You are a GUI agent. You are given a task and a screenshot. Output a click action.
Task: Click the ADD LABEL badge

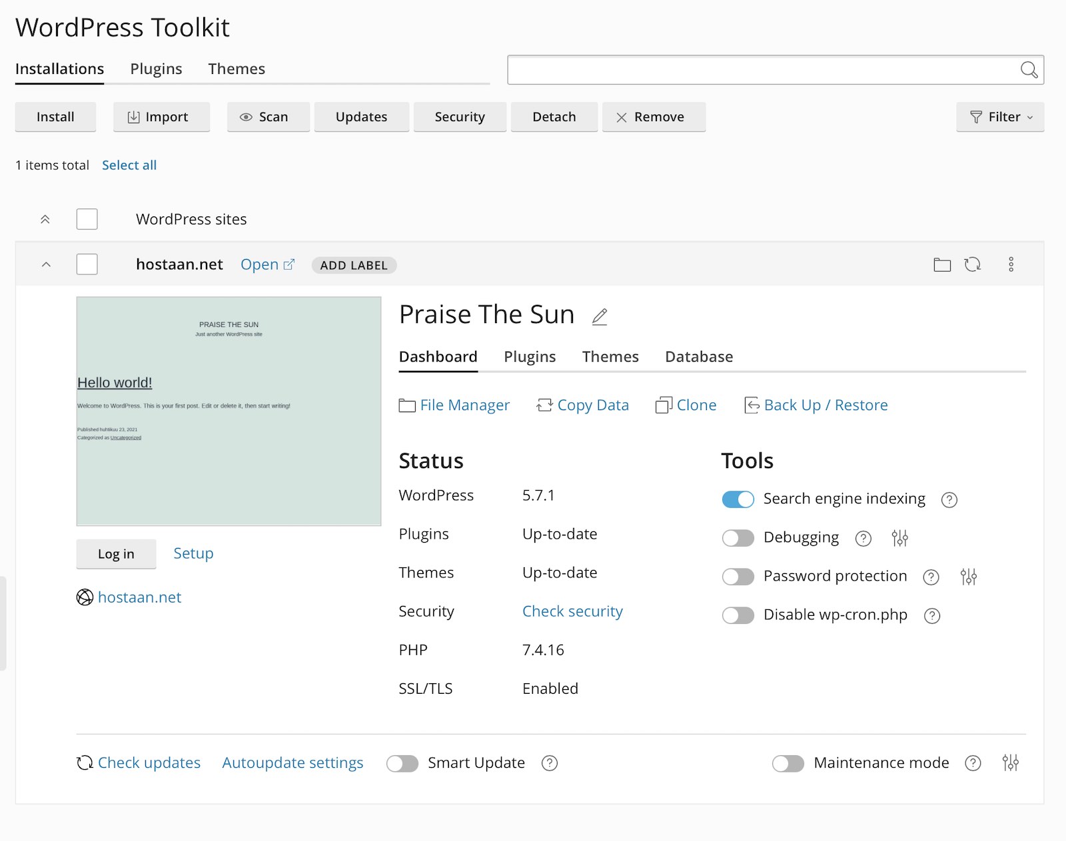click(354, 265)
